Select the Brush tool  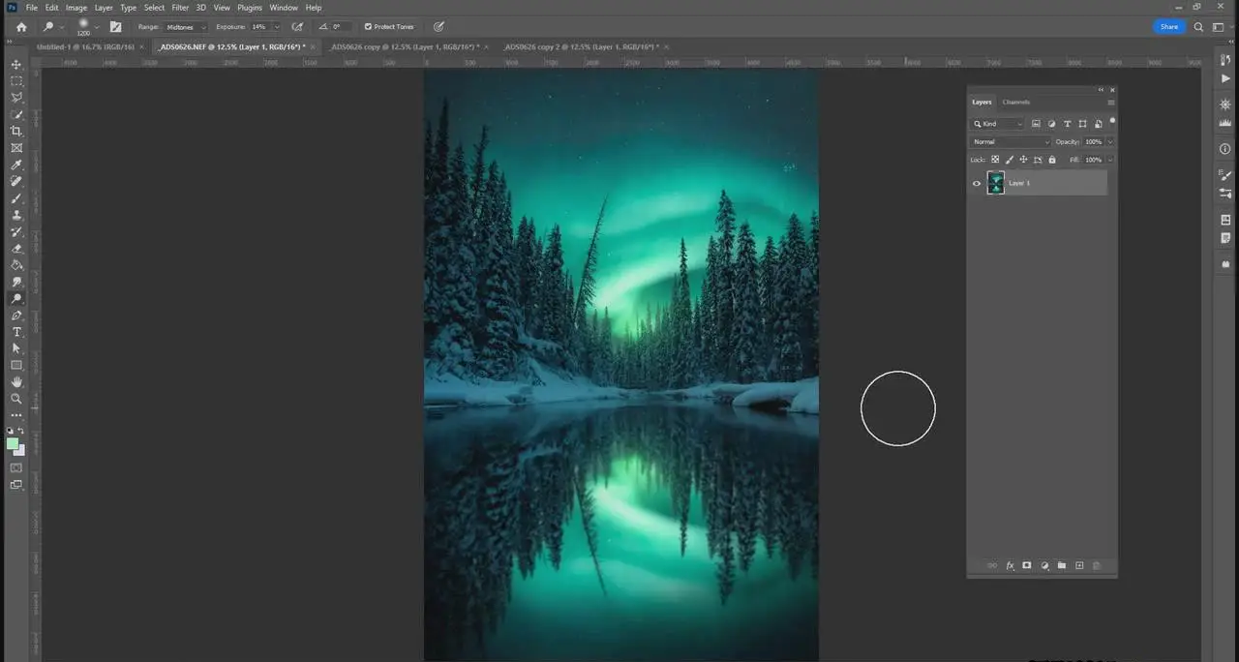[16, 198]
